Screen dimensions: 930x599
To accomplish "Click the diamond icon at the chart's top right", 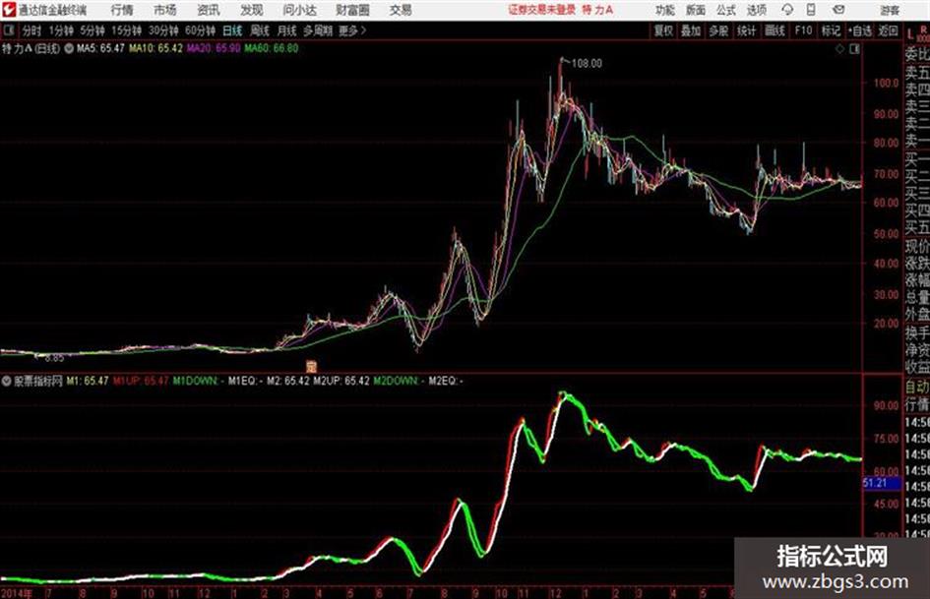I will point(839,49).
